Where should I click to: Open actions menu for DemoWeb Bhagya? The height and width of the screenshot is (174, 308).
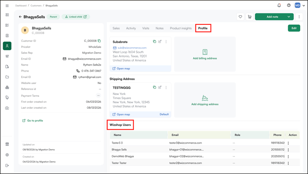tap(288, 157)
